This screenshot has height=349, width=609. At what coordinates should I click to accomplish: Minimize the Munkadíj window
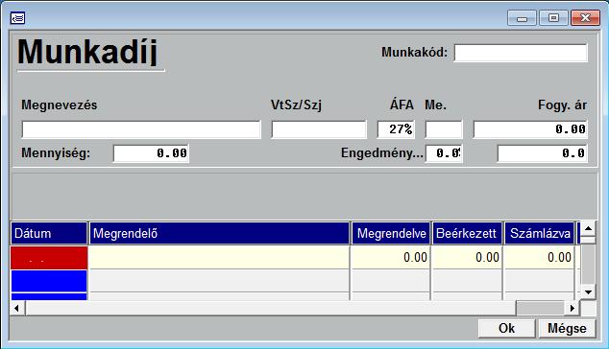tap(522, 18)
